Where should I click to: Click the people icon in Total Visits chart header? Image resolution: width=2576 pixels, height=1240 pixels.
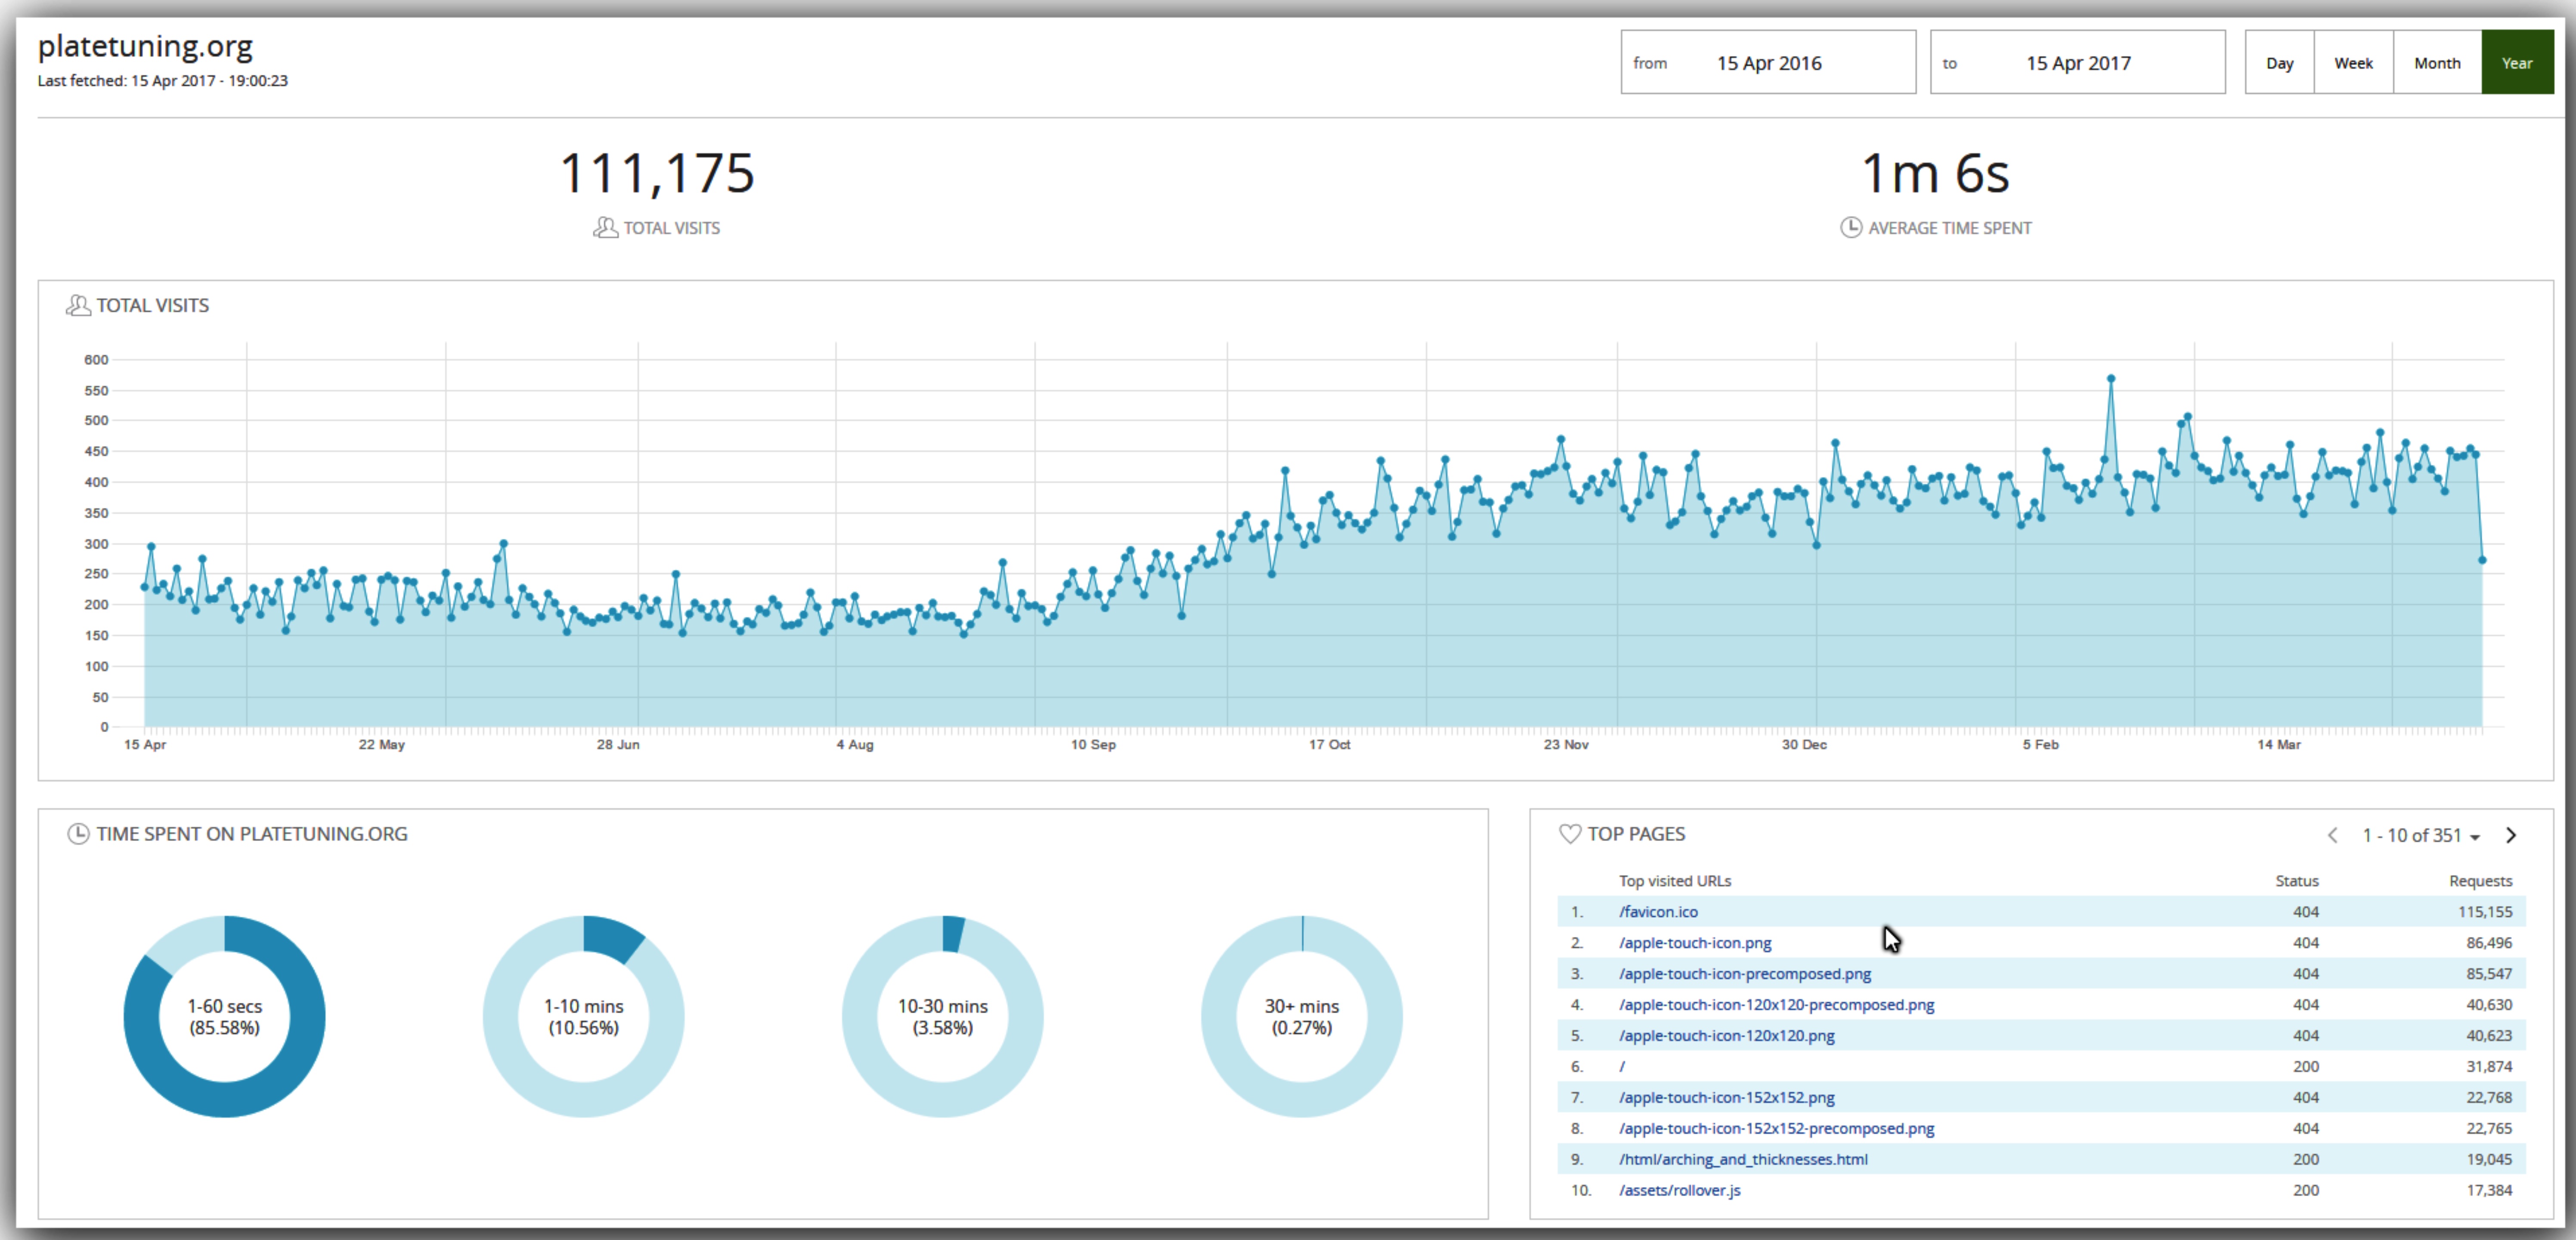click(x=78, y=305)
